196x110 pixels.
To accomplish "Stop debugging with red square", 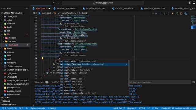I will pos(181,13).
